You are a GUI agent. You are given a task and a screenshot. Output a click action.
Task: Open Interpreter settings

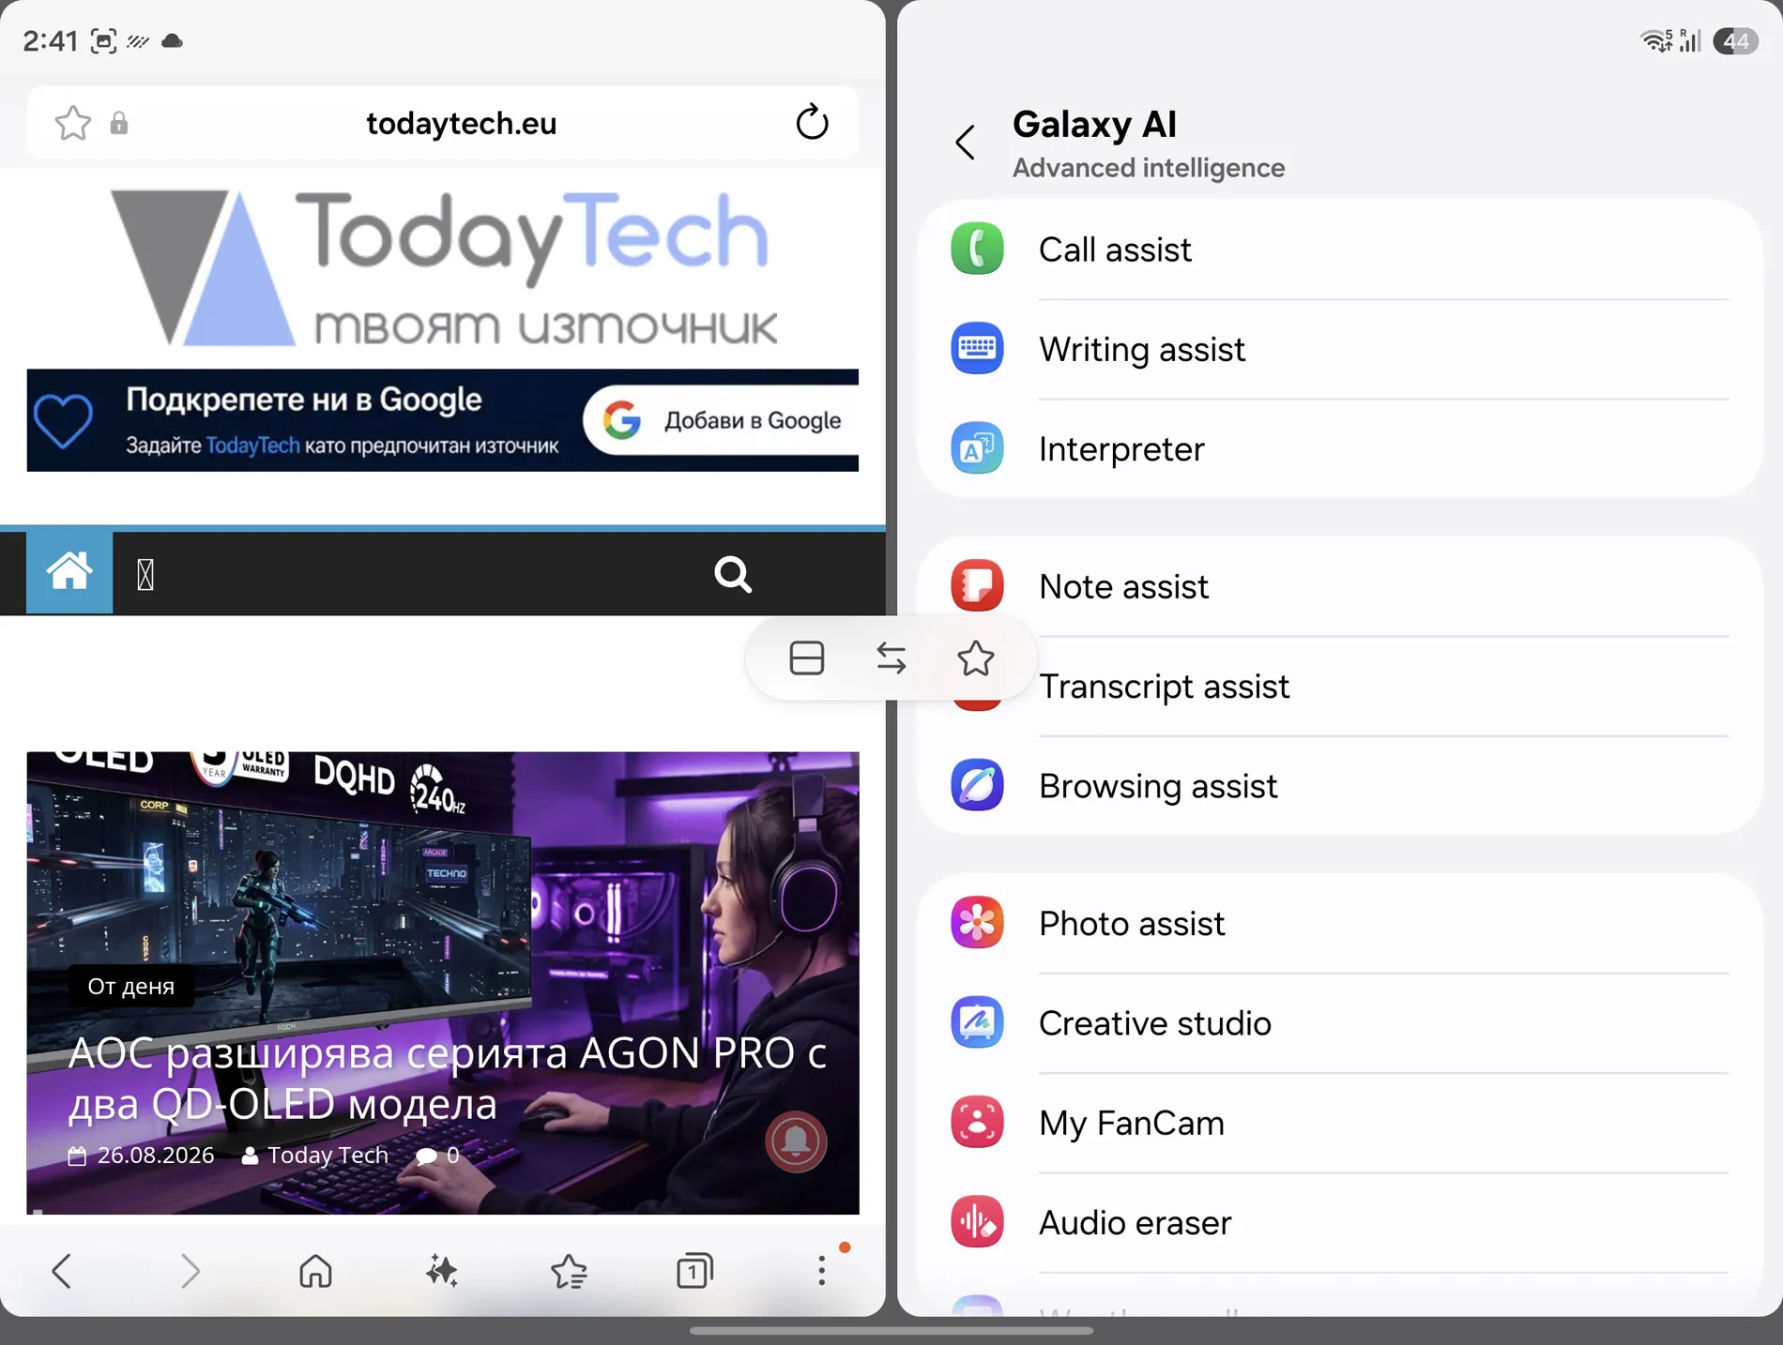click(1340, 448)
